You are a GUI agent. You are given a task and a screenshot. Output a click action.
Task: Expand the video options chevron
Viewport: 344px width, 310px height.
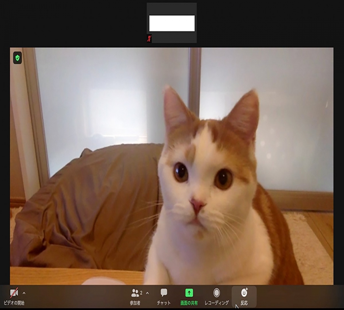[x=24, y=293]
